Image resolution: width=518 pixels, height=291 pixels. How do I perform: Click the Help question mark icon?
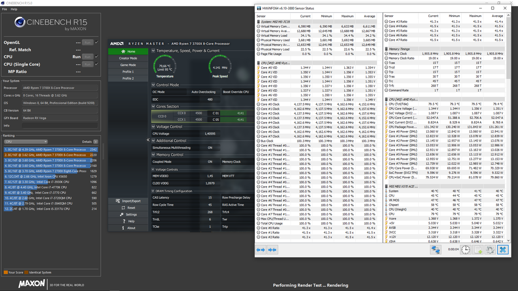coord(124,221)
